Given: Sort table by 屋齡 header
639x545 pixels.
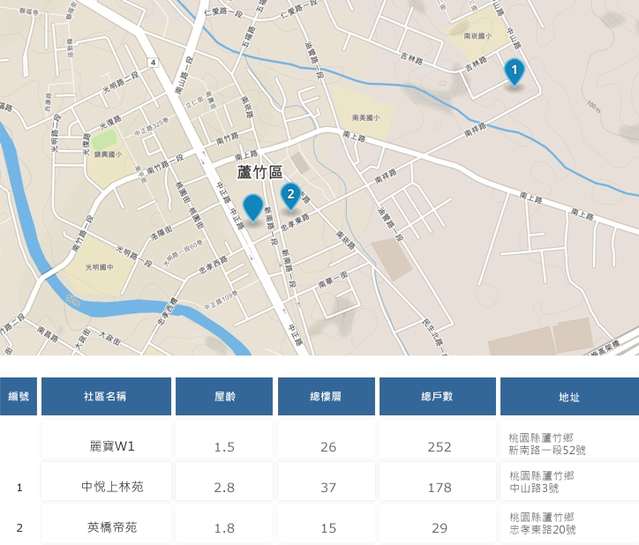Looking at the screenshot, I should [x=224, y=396].
